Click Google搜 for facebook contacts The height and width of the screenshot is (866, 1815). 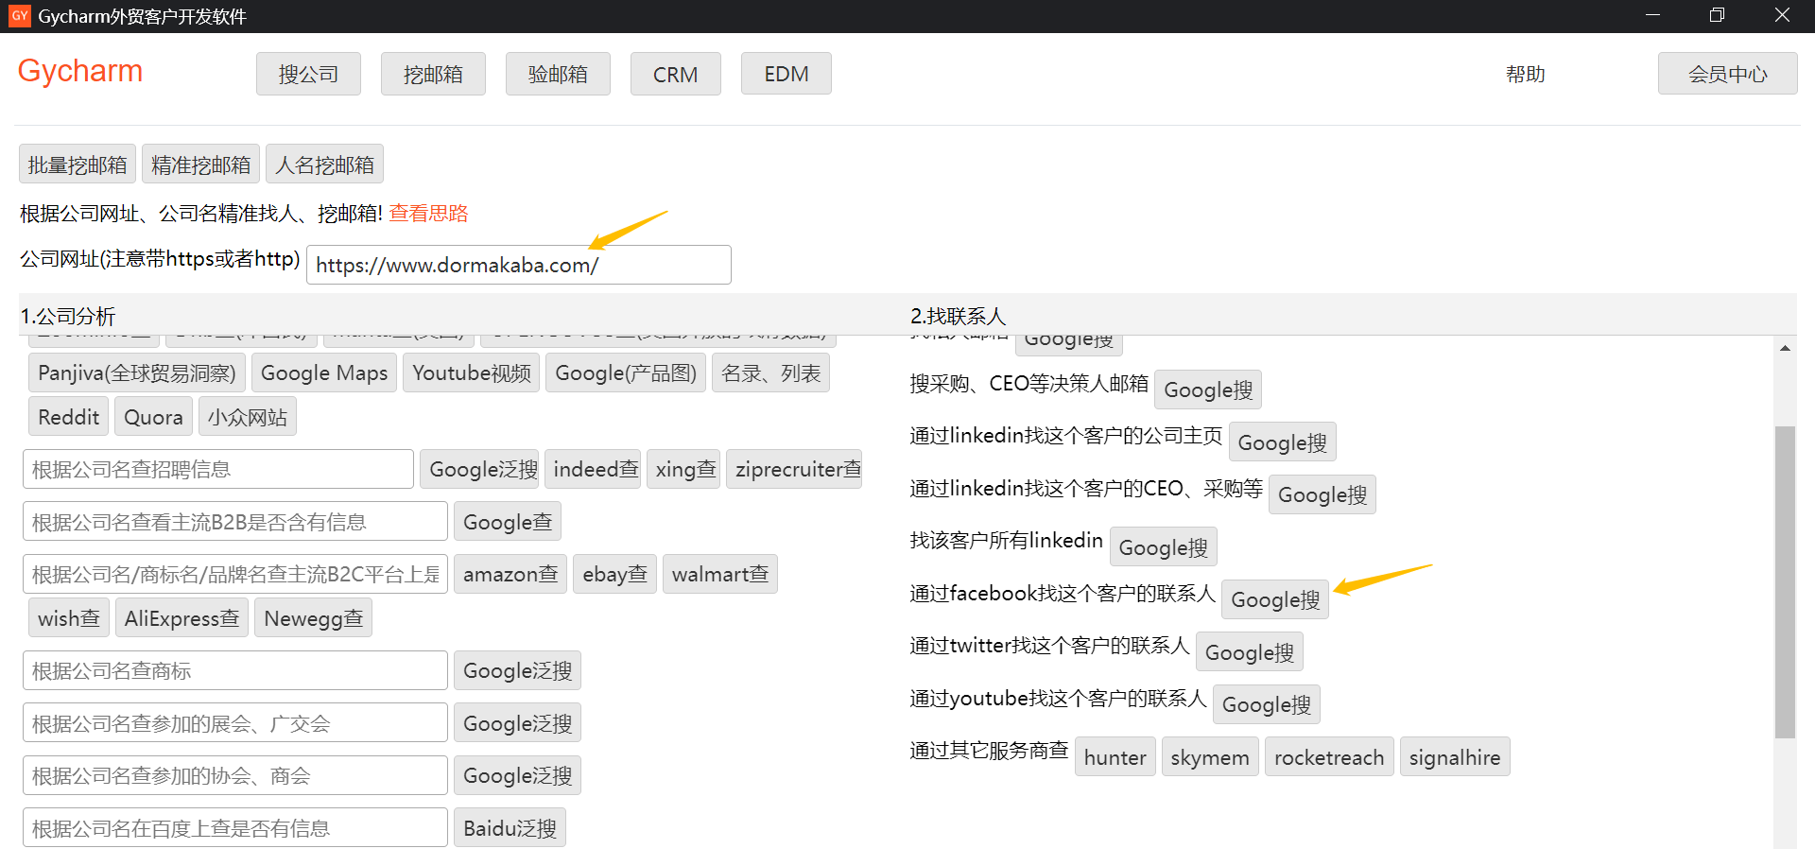point(1275,599)
